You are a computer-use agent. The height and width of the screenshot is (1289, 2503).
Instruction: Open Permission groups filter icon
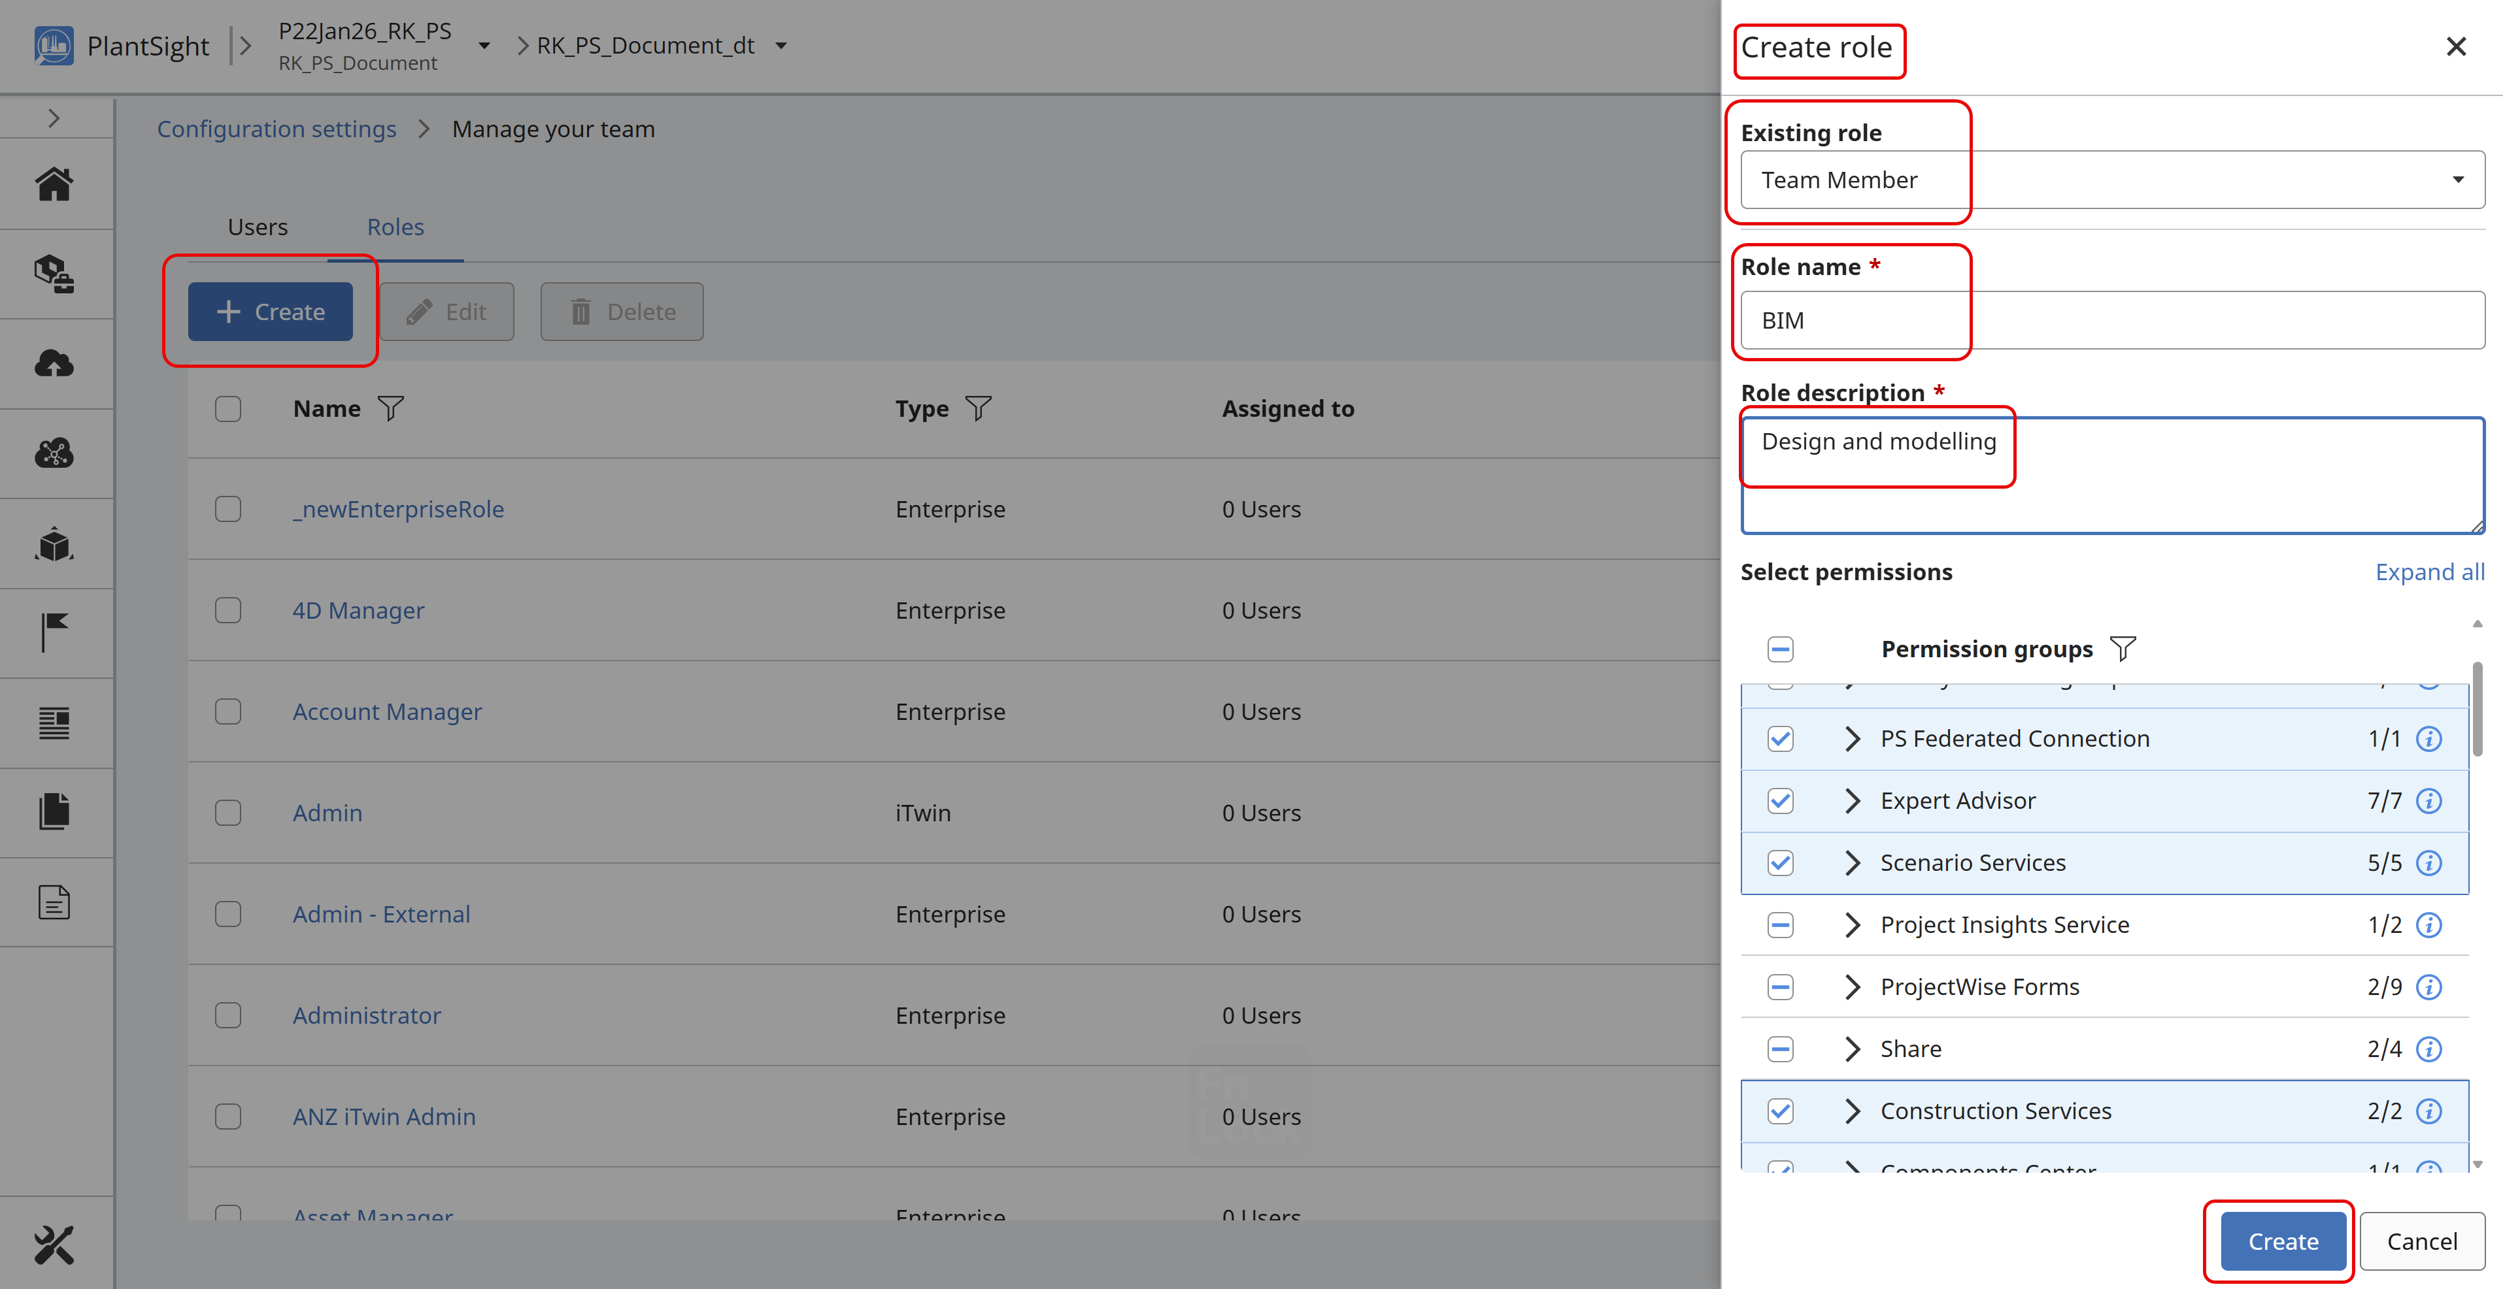pyautogui.click(x=2123, y=649)
